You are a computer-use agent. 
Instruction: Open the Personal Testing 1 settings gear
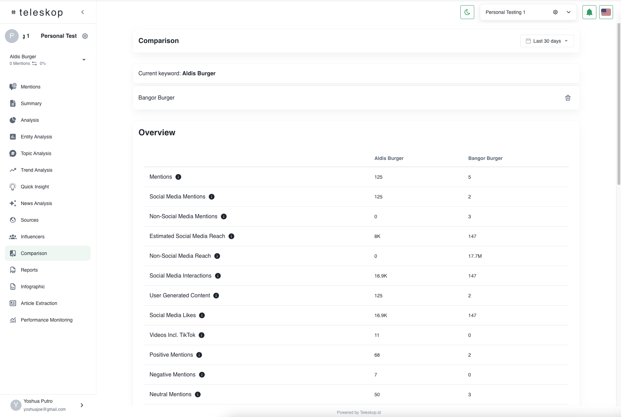(555, 12)
